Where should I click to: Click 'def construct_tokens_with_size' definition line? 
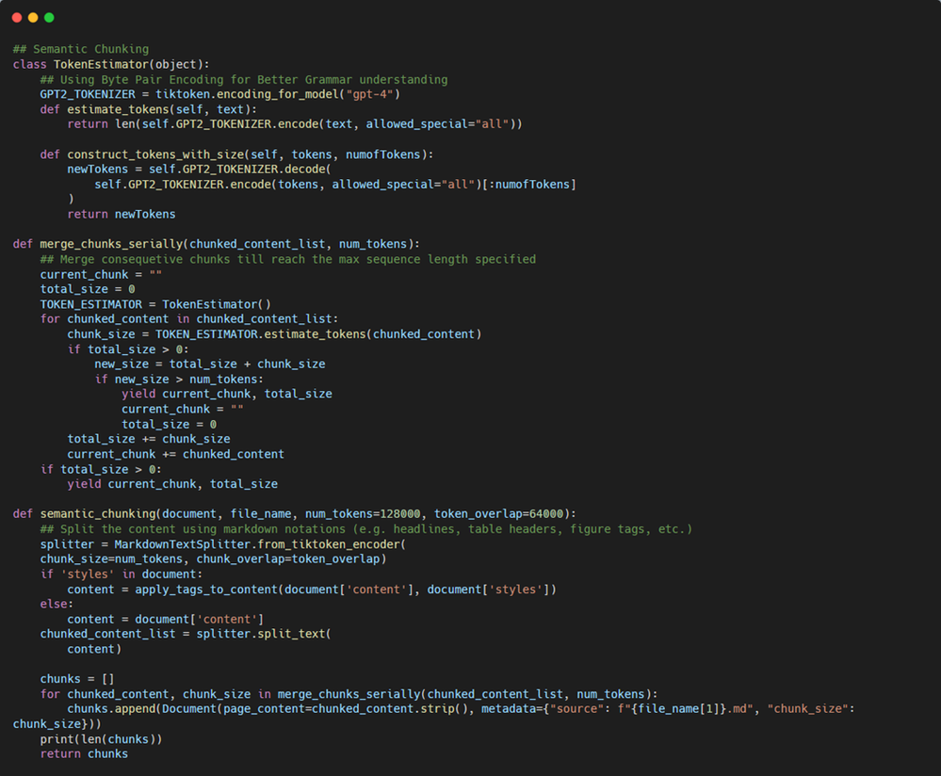(x=236, y=154)
